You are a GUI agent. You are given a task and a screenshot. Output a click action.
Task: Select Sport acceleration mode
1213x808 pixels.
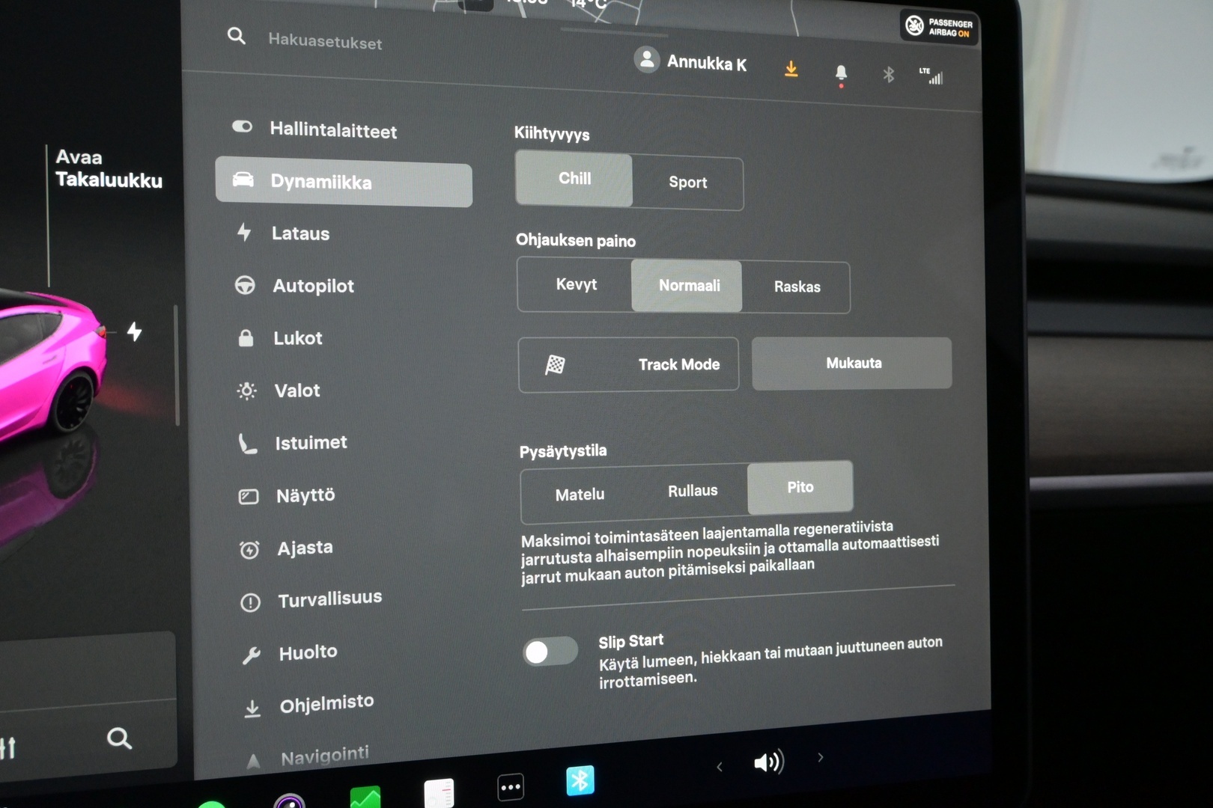point(687,183)
